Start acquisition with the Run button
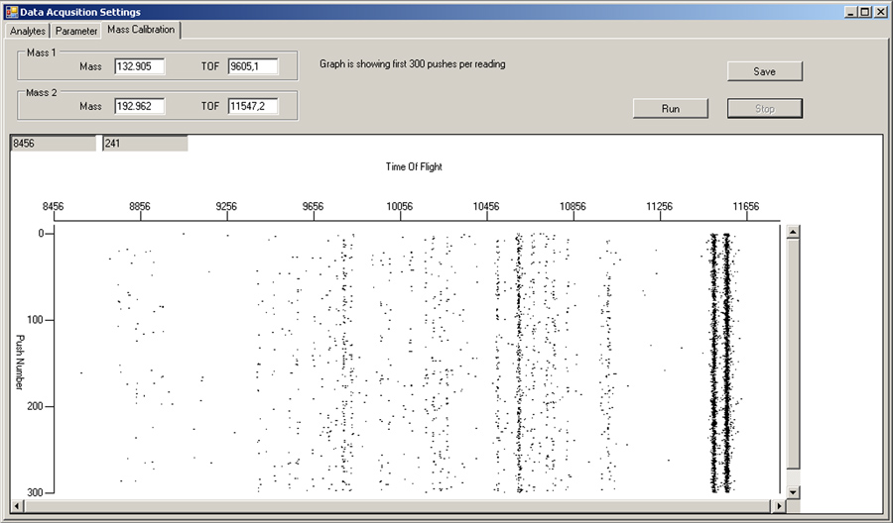Viewport: 893px width, 523px height. point(671,108)
